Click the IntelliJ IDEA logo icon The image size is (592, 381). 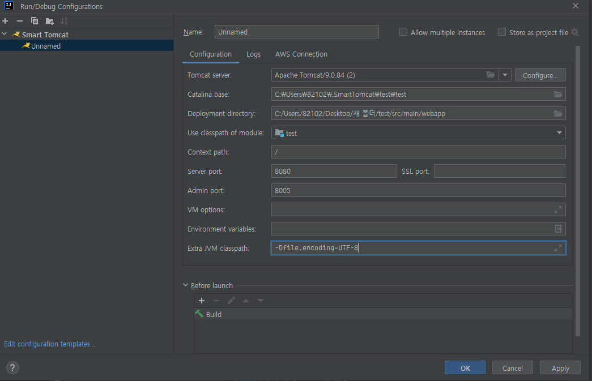click(9, 6)
